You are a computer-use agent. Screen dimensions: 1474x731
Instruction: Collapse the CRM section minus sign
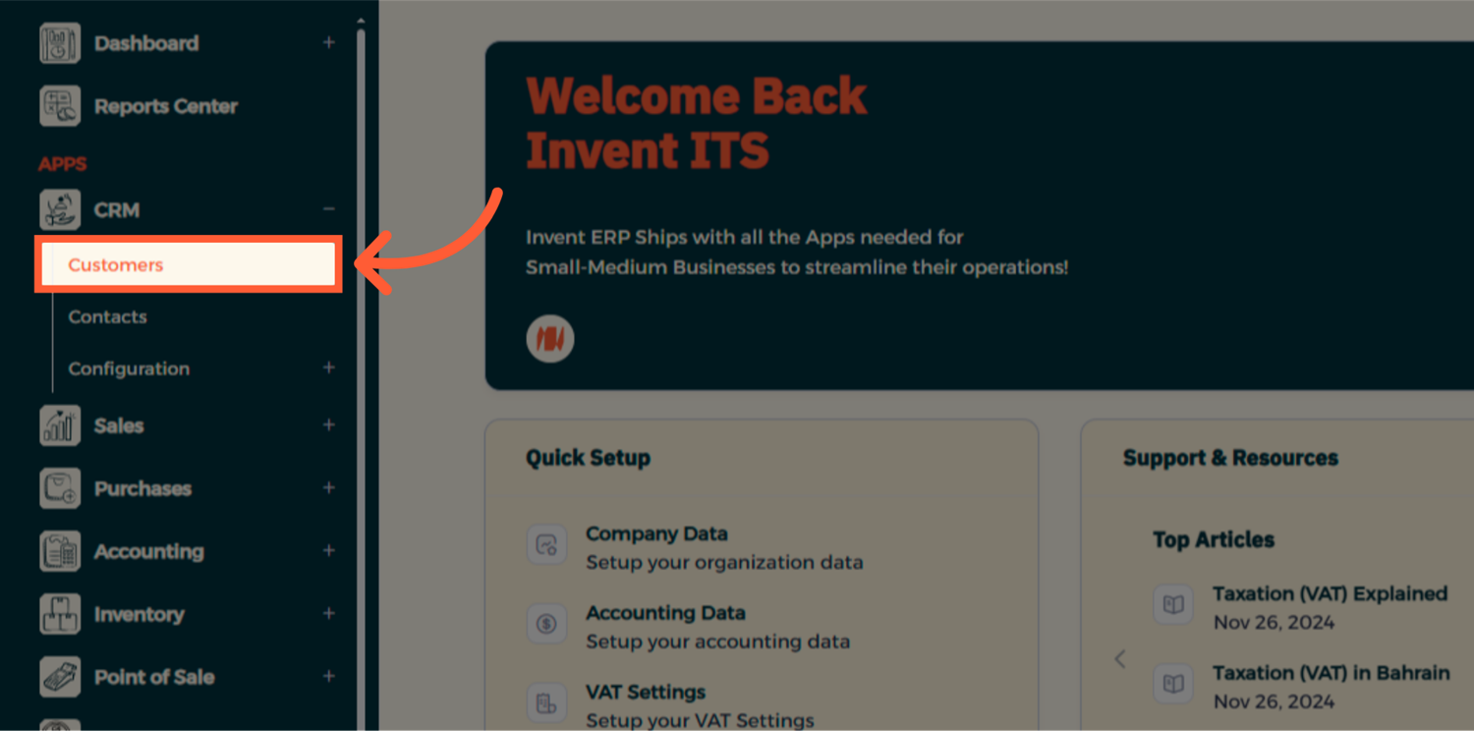pos(328,210)
